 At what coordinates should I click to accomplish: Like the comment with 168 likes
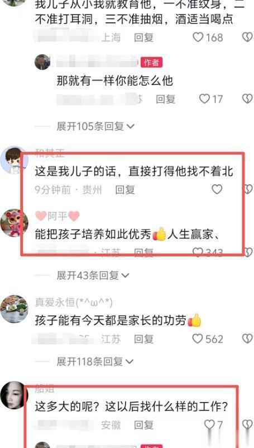pos(198,37)
